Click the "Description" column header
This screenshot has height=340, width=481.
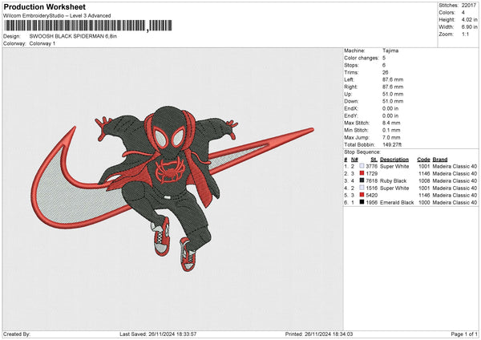[x=394, y=160]
